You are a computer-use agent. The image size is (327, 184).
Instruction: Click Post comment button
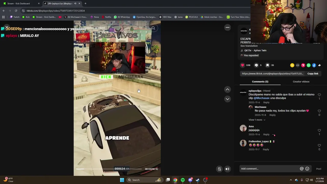click(319, 169)
